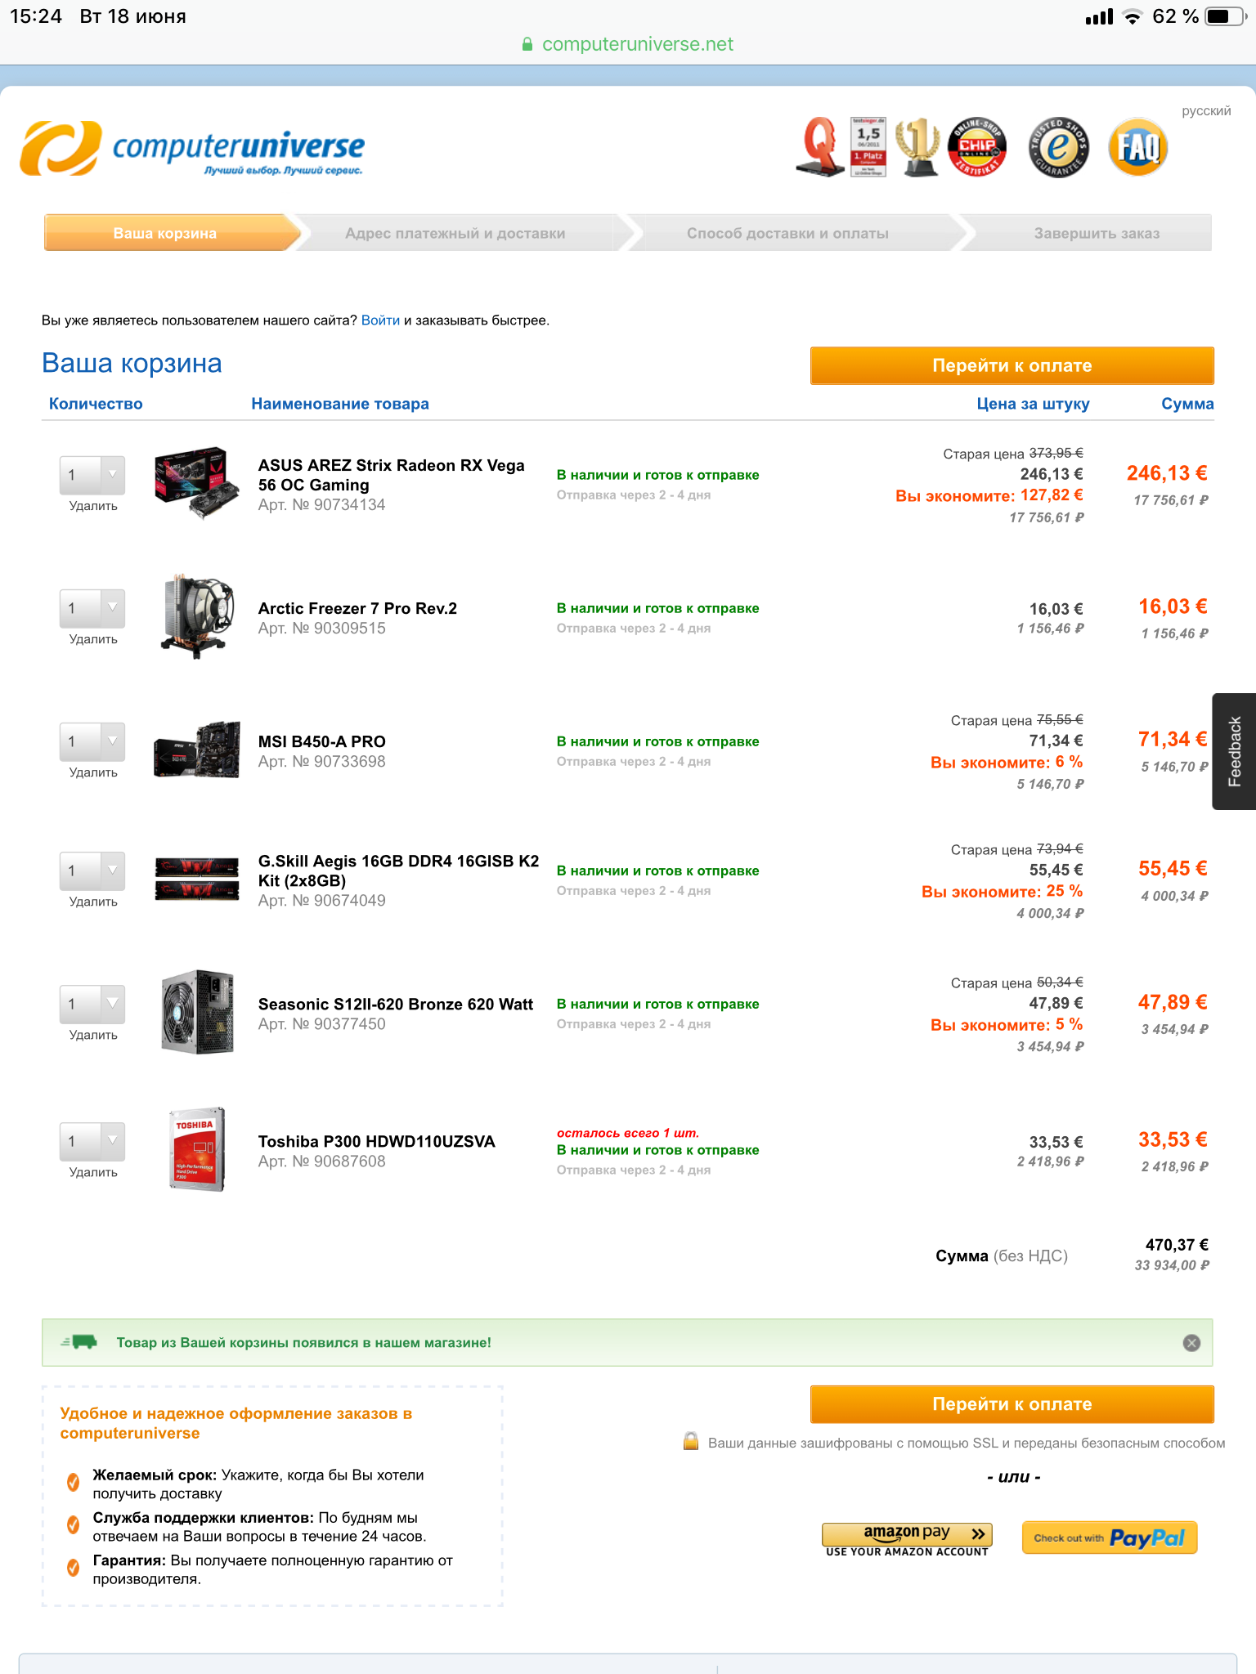This screenshot has height=1674, width=1256.
Task: Open quantity dropdown for ASUS AREZ Strix
Action: coord(92,475)
